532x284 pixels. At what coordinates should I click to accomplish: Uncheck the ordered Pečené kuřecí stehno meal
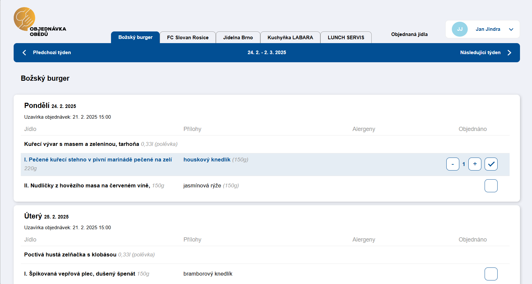coord(491,164)
